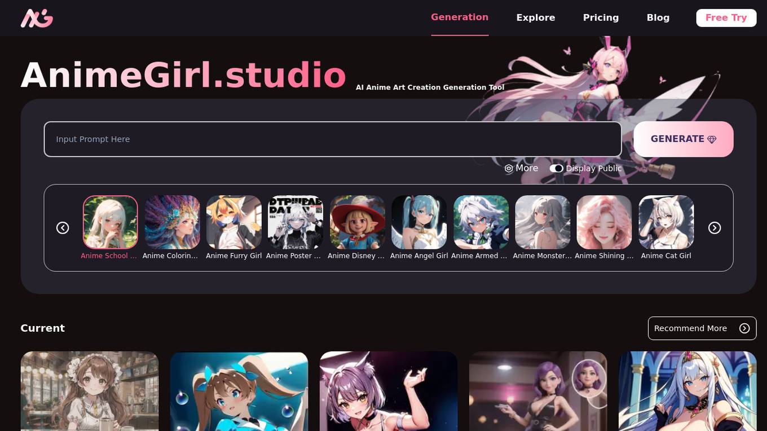The width and height of the screenshot is (767, 431).
Task: Choose the Anime Cat Girl style
Action: click(x=666, y=222)
